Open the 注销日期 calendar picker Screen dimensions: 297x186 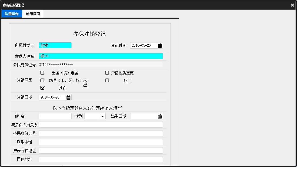(x=68, y=97)
